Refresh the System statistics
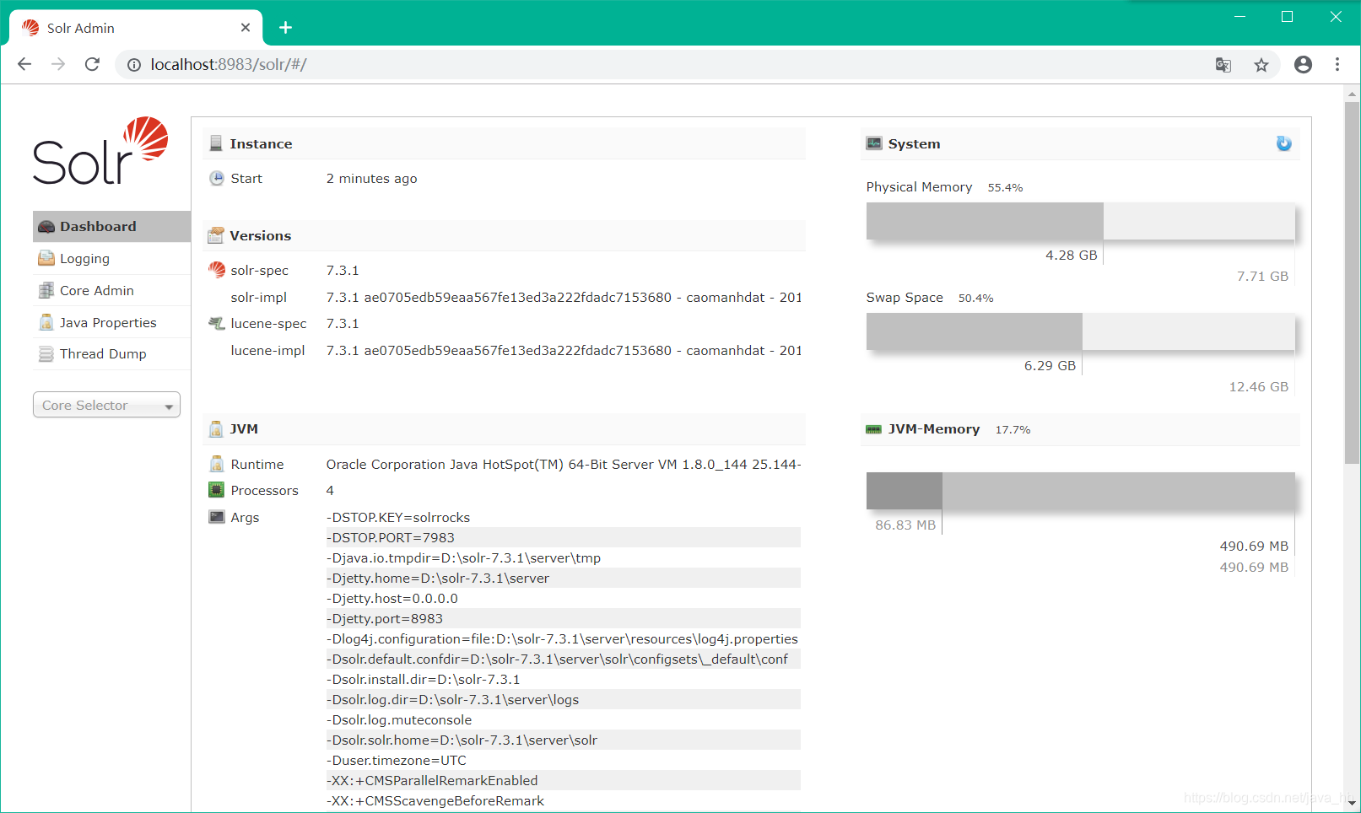This screenshot has height=813, width=1361. coord(1283,143)
